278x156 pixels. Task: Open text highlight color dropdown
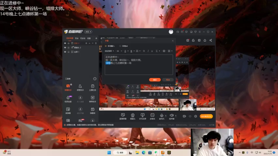pos(134,51)
